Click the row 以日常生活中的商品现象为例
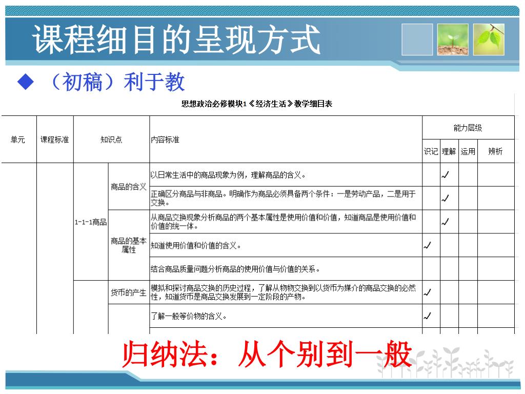This screenshot has height=394, width=525. click(x=286, y=175)
